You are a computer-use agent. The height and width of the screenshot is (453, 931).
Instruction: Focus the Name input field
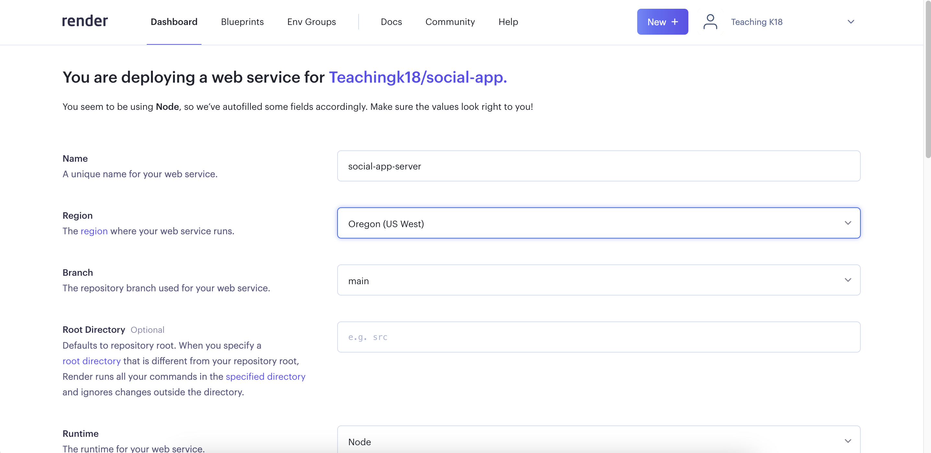point(598,166)
